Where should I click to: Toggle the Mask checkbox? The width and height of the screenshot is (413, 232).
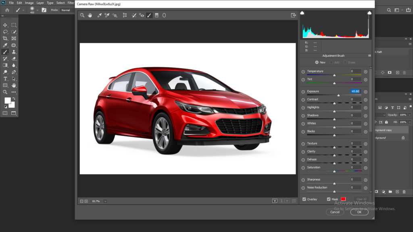[328, 199]
